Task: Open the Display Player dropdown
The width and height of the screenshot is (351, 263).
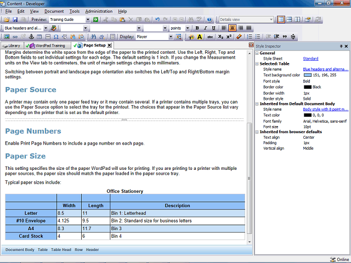Action: (171, 37)
